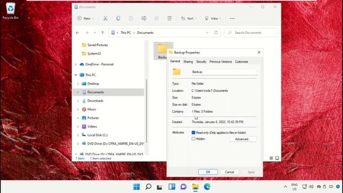Switch to the Security tab
Viewport: 343px width, 193px height.
tap(202, 62)
